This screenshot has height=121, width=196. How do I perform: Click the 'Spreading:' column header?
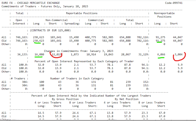(72, 23)
